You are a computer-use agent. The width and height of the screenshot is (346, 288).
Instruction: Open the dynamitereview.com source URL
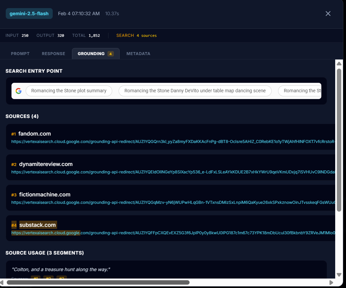pos(172,172)
